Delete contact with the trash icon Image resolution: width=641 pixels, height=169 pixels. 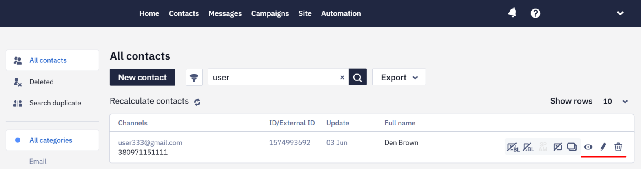[x=618, y=147]
